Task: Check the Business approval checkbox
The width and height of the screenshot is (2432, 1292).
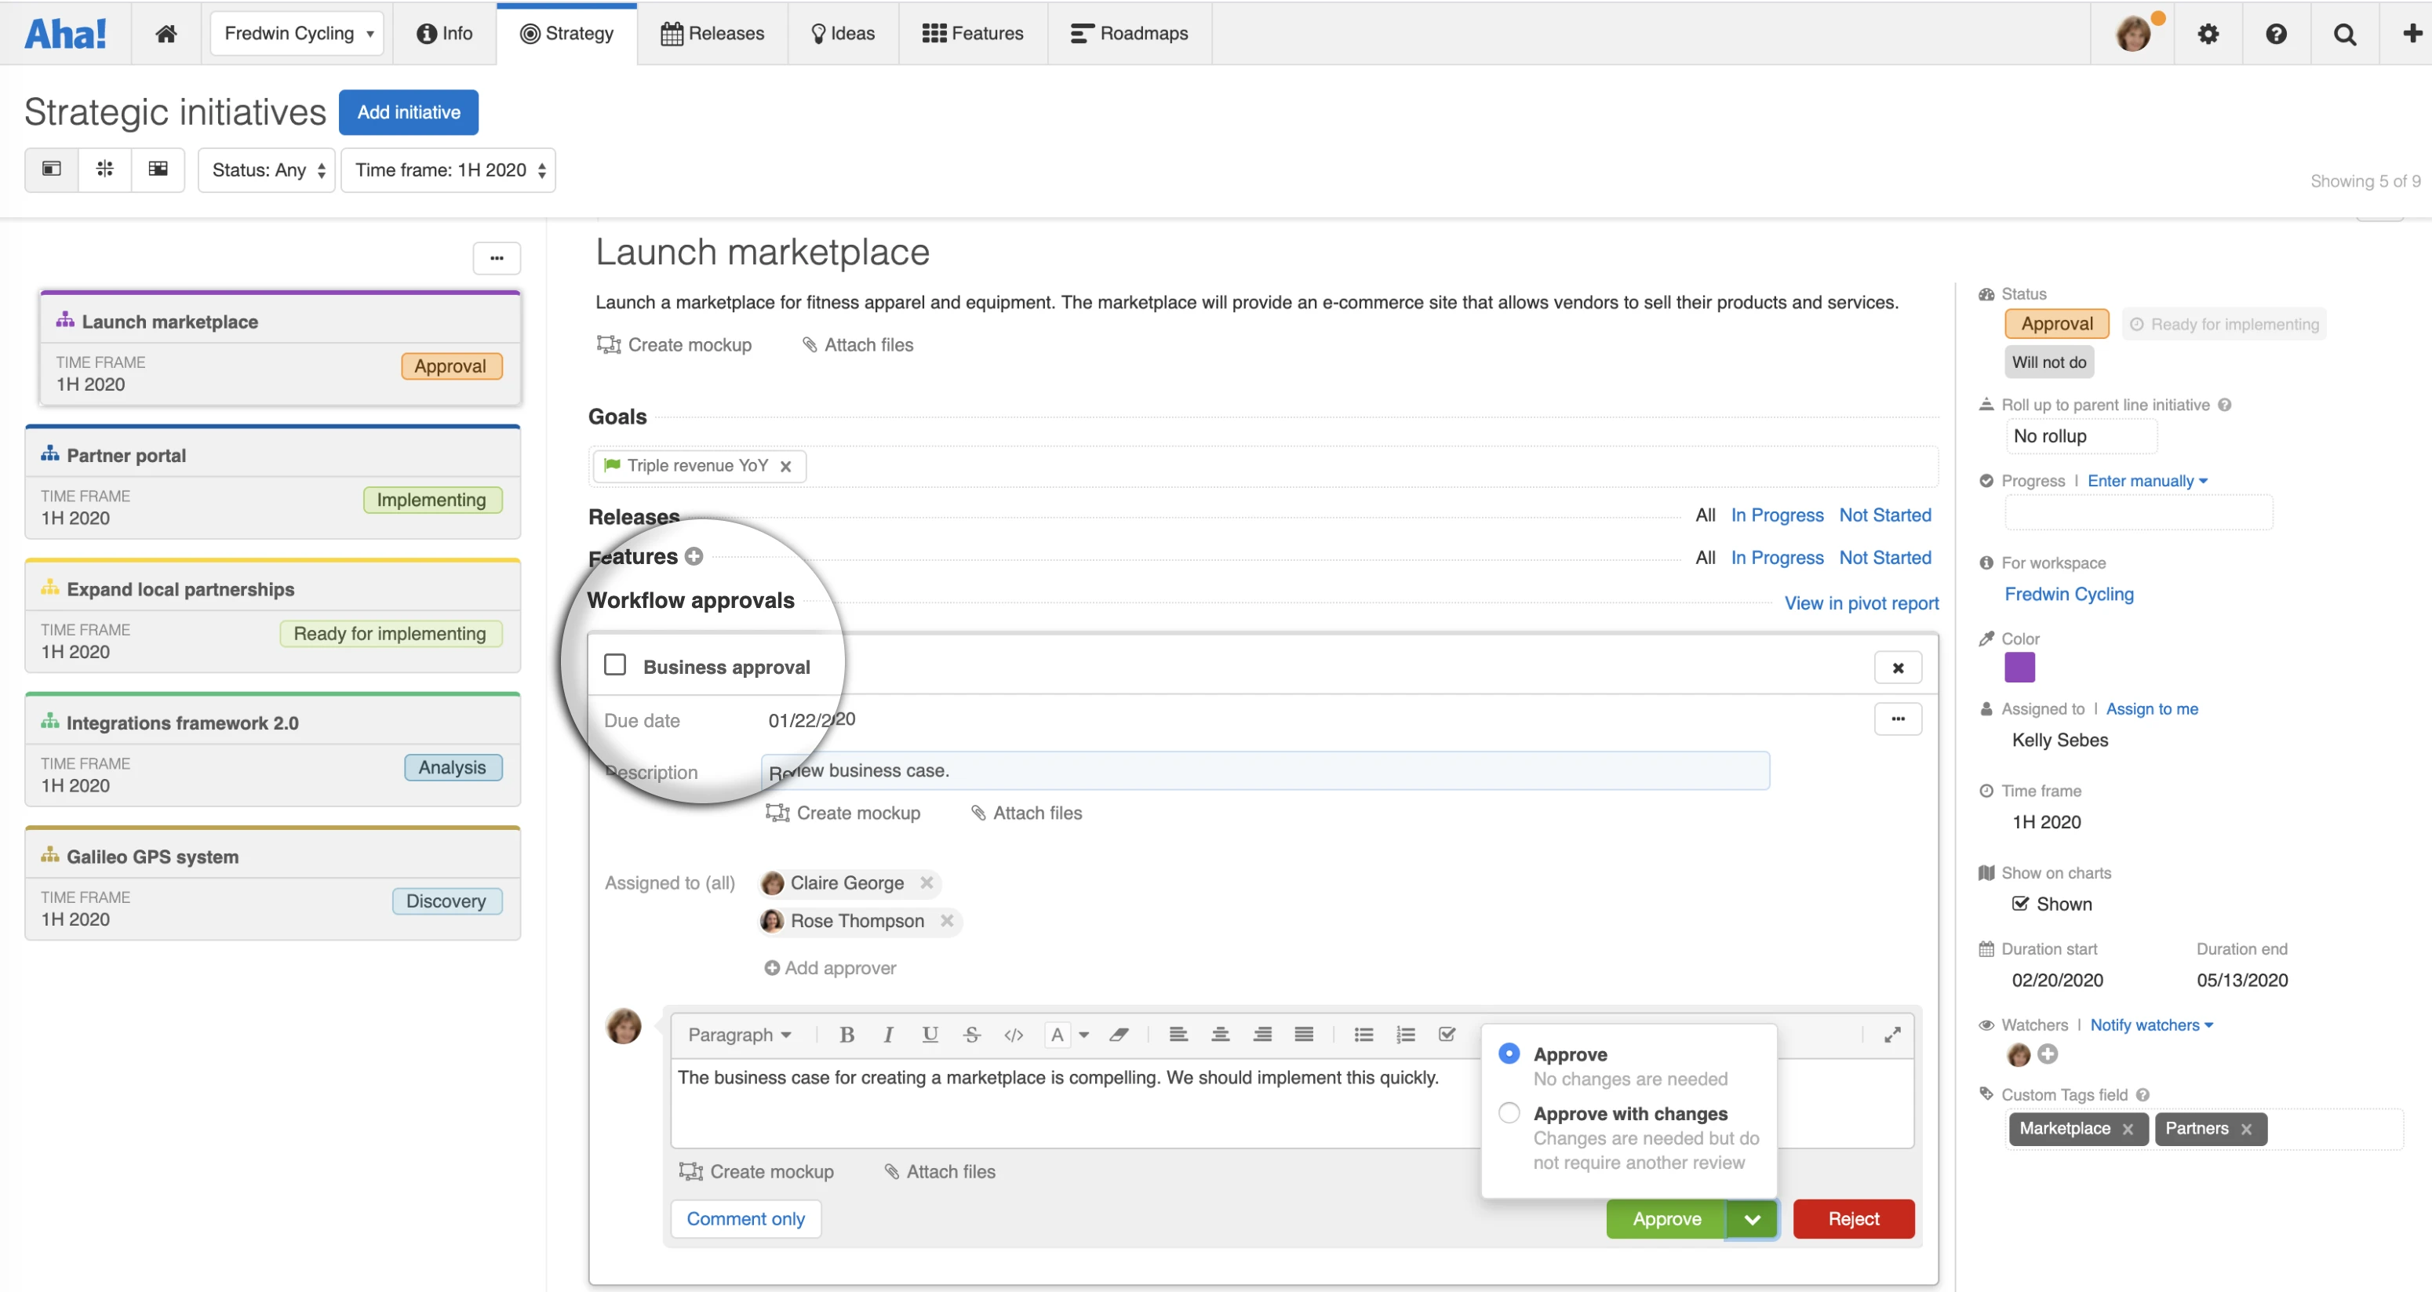Action: (616, 665)
